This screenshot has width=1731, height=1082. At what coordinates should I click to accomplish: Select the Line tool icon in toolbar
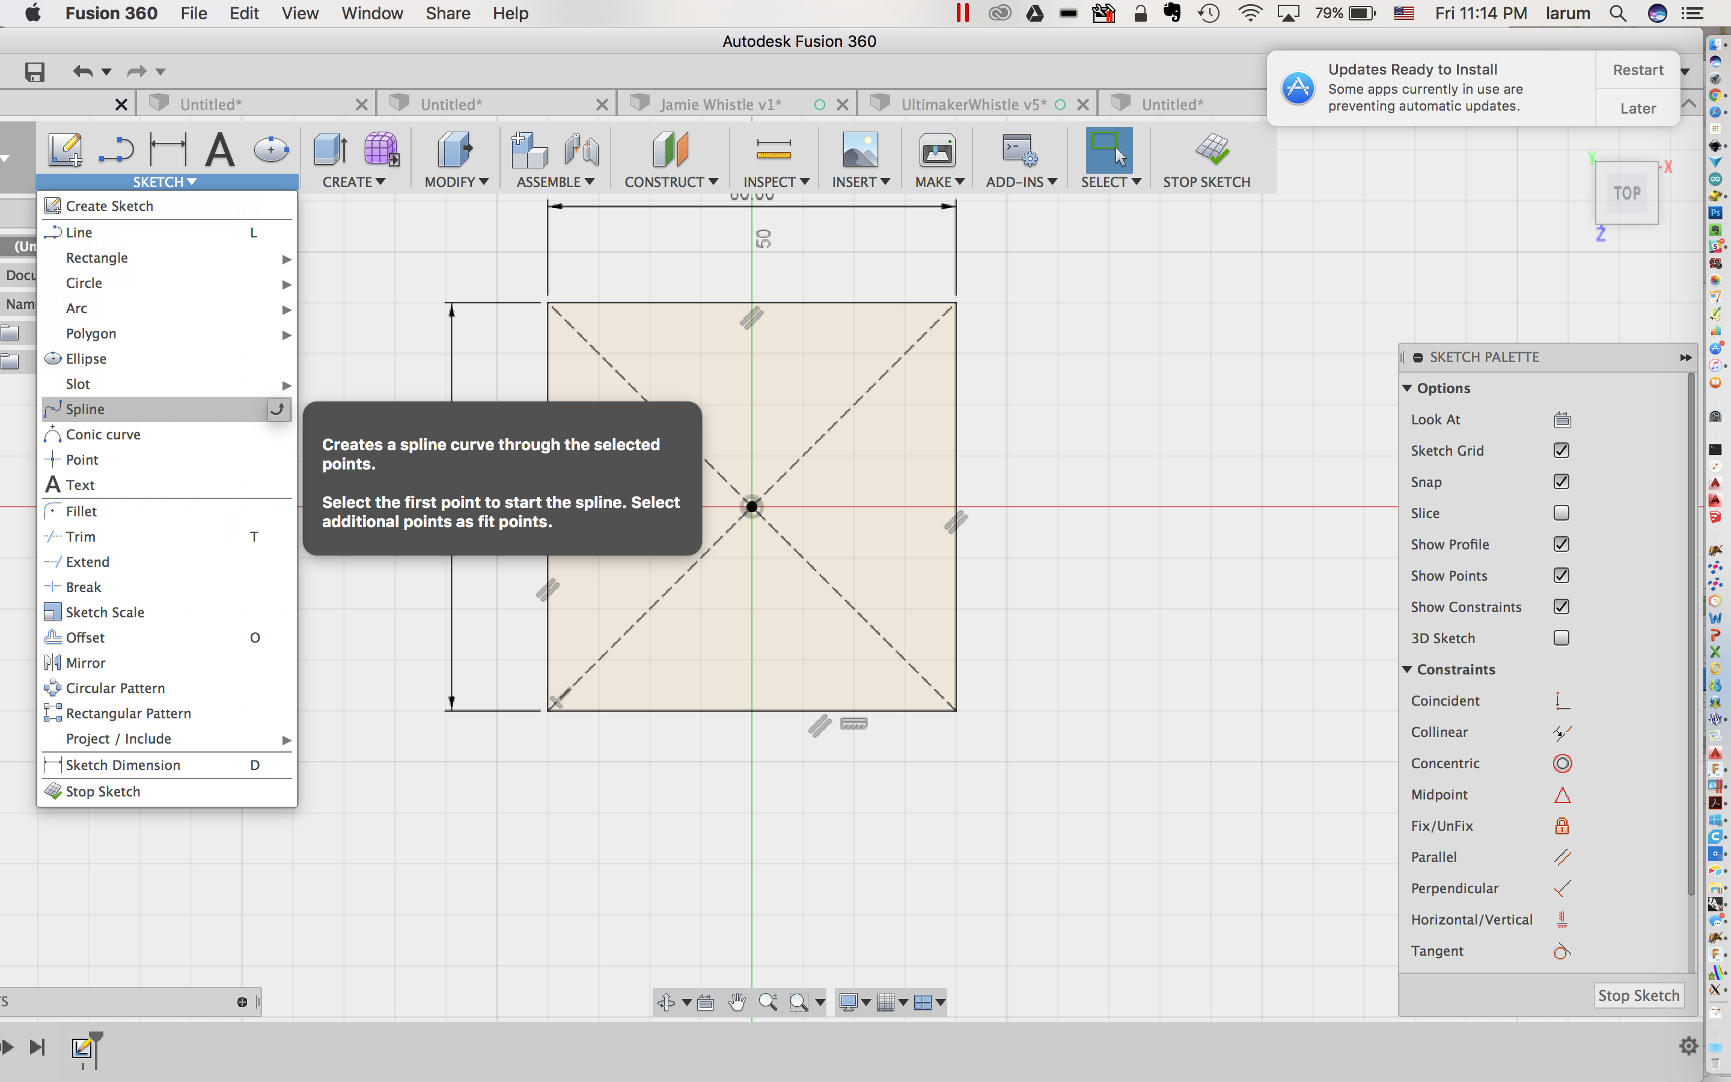[116, 150]
